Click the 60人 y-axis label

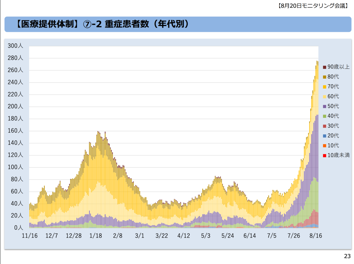[x=17, y=192]
